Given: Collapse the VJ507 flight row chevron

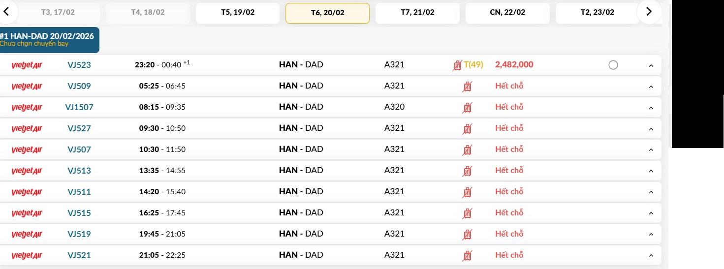Looking at the screenshot, I should 651,150.
